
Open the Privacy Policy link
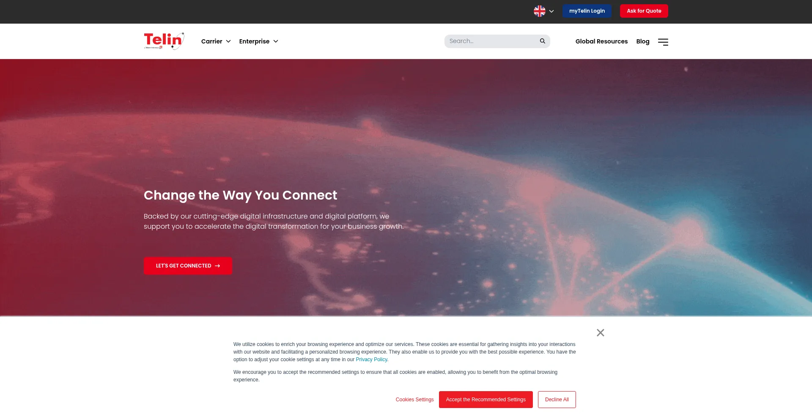[371, 360]
